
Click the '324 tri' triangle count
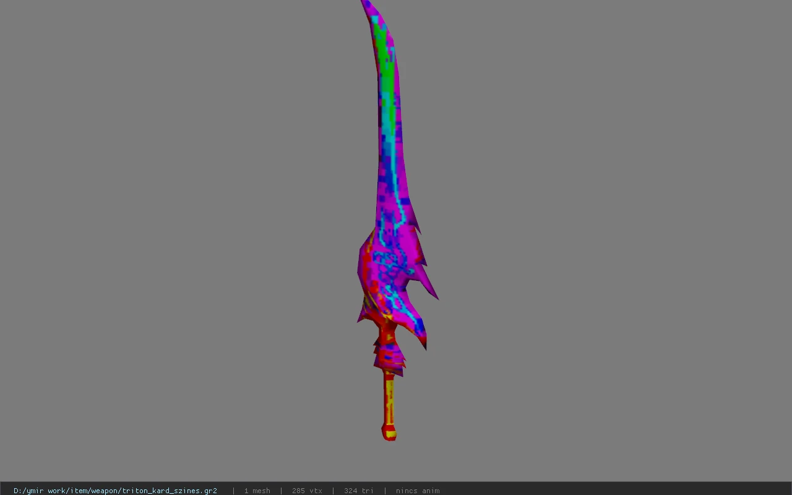point(359,491)
